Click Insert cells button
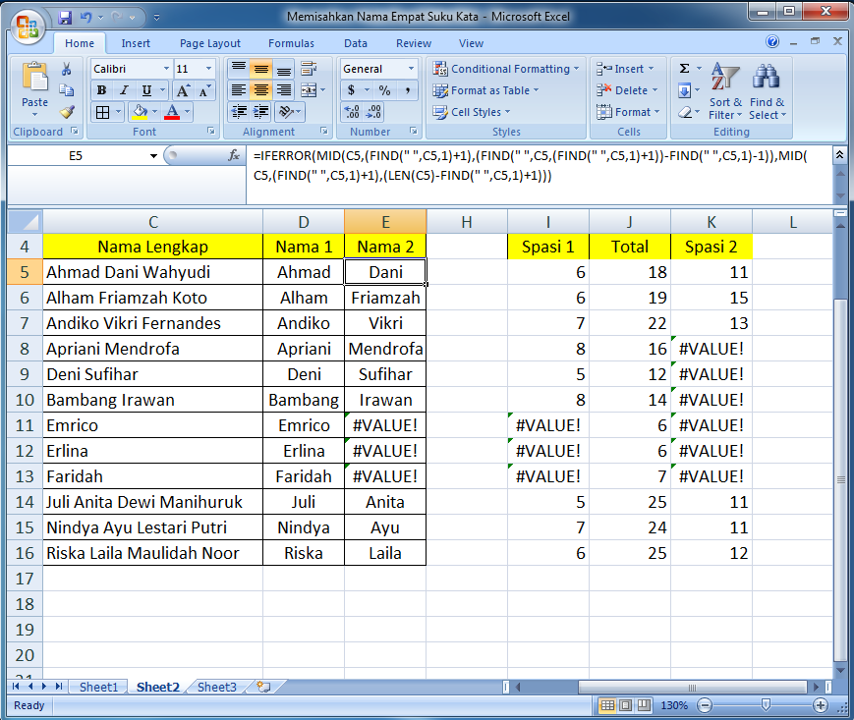Viewport: 854px width, 720px height. (625, 69)
